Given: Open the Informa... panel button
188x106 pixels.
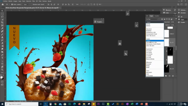Looking at the screenshot, I should pos(182,10).
